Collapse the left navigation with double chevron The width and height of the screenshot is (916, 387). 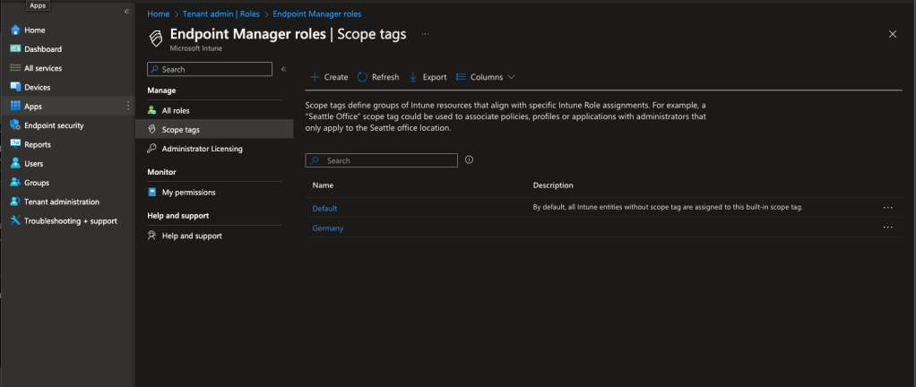click(126, 12)
